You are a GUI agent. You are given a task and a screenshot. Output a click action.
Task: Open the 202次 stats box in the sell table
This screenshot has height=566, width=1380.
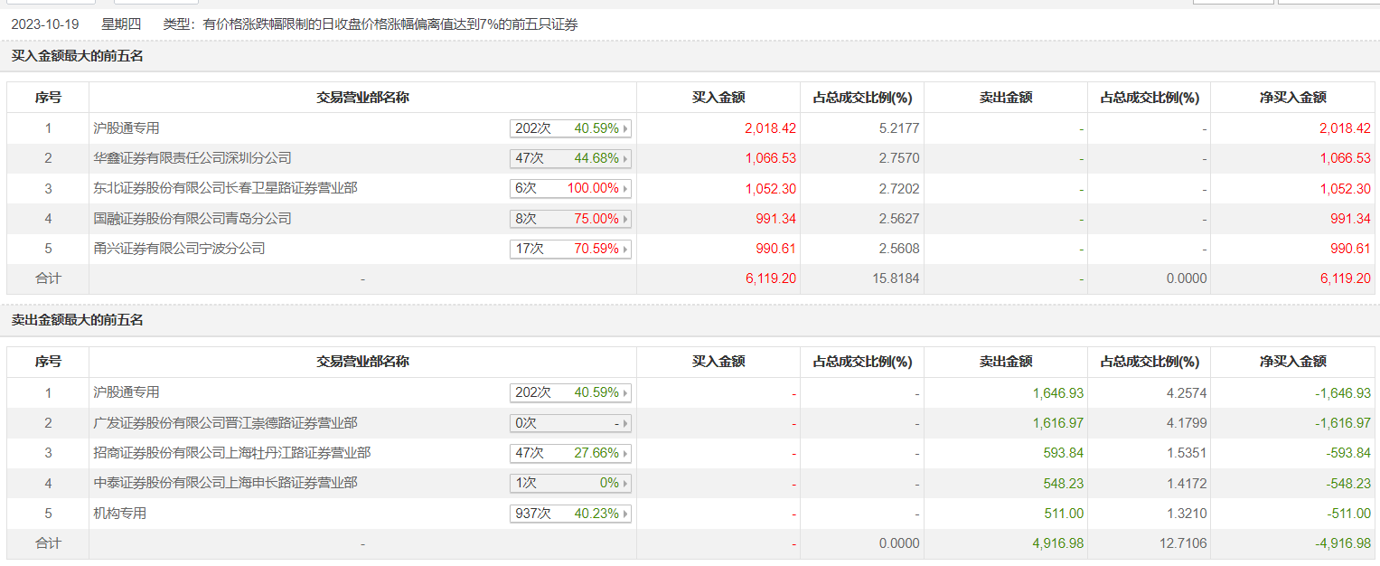[569, 393]
